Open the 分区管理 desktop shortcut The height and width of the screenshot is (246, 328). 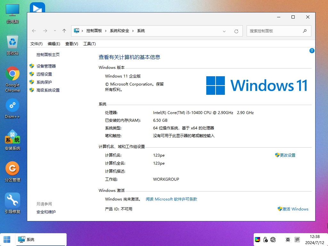point(12,172)
